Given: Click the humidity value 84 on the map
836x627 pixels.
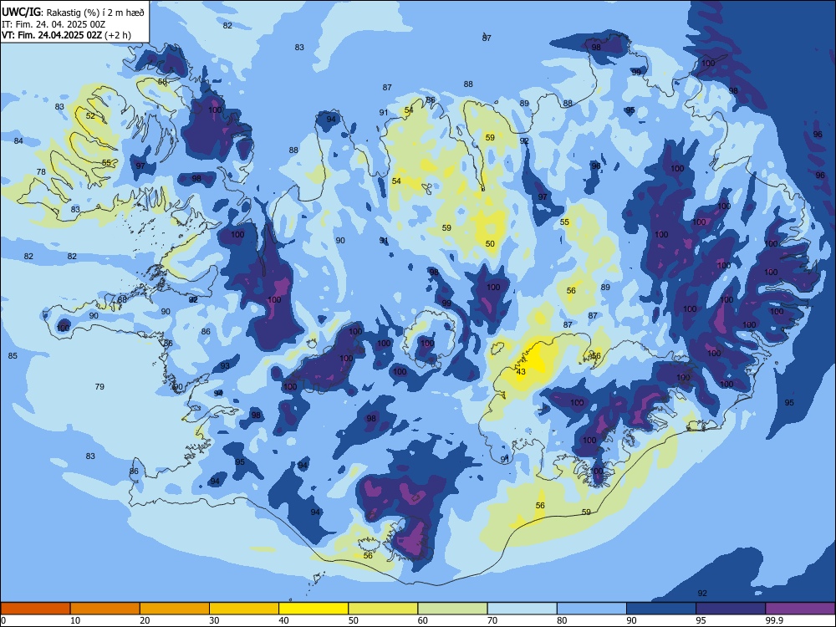Looking at the screenshot, I should (x=18, y=140).
